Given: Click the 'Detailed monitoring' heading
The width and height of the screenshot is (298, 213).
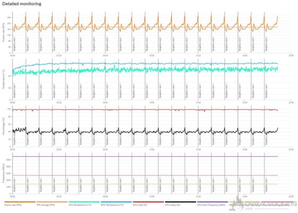Looking at the screenshot, I should [x=22, y=4].
